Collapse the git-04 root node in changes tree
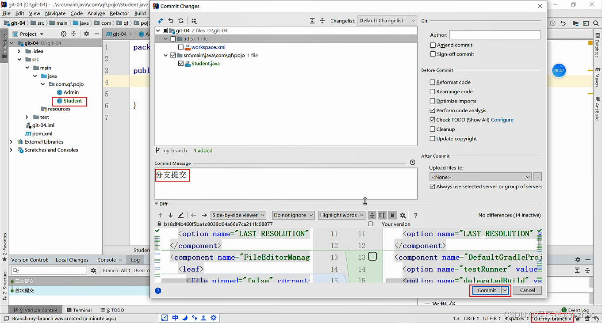Image resolution: width=602 pixels, height=323 pixels. [x=158, y=31]
